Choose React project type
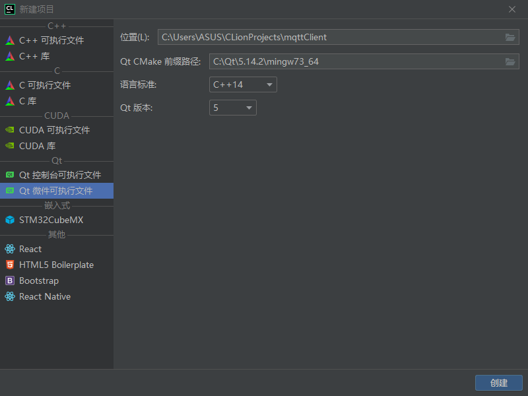 click(x=57, y=249)
